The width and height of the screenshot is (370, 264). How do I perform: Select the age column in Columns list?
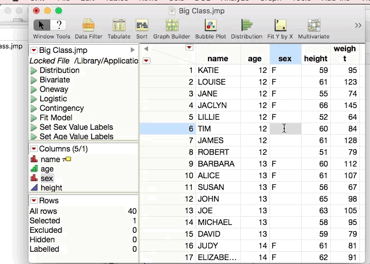click(47, 169)
